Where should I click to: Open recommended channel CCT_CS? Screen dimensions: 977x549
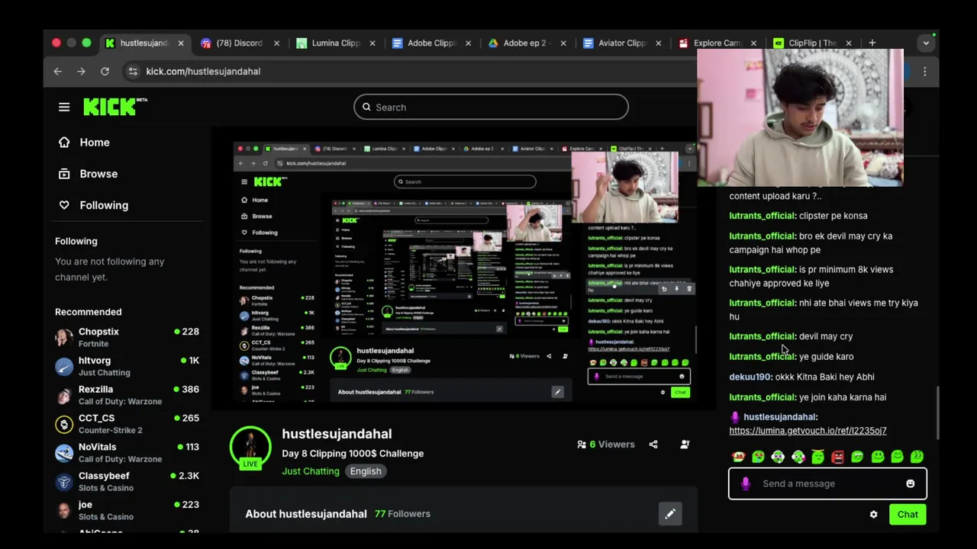[127, 424]
